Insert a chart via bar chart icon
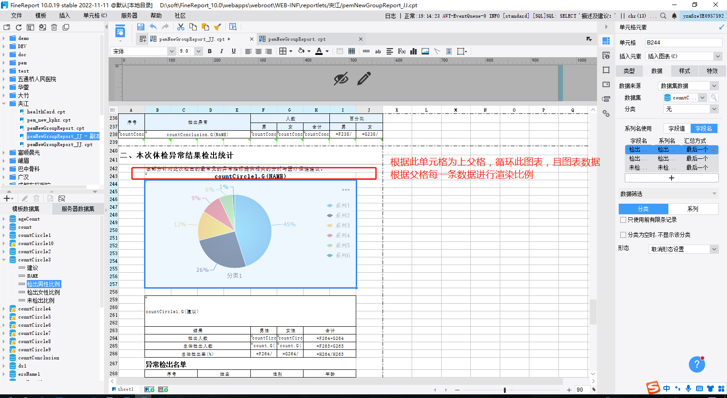 point(413,51)
